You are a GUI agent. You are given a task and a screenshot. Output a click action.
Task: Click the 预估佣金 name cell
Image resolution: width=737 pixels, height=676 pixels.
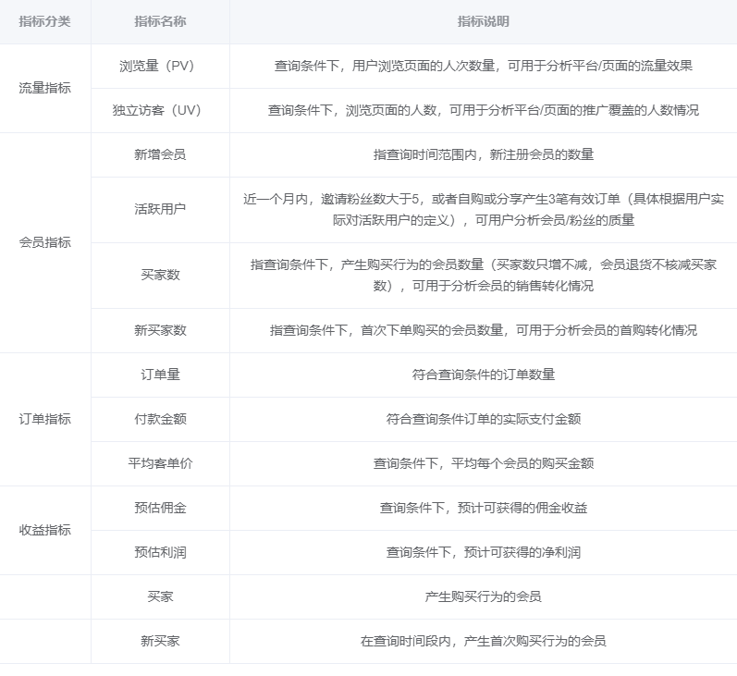160,508
